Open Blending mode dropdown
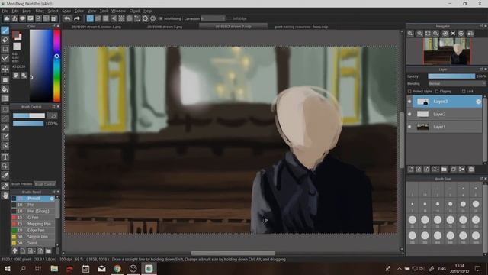Screen dimensions: 488x275 tap(457, 83)
